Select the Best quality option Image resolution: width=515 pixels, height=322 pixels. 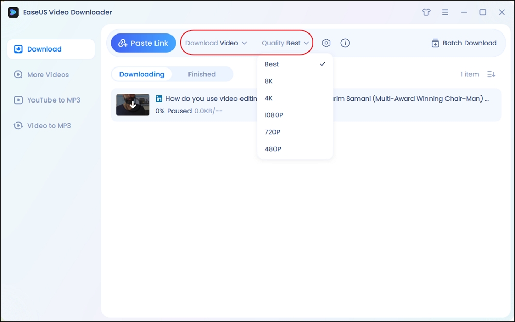(295, 64)
